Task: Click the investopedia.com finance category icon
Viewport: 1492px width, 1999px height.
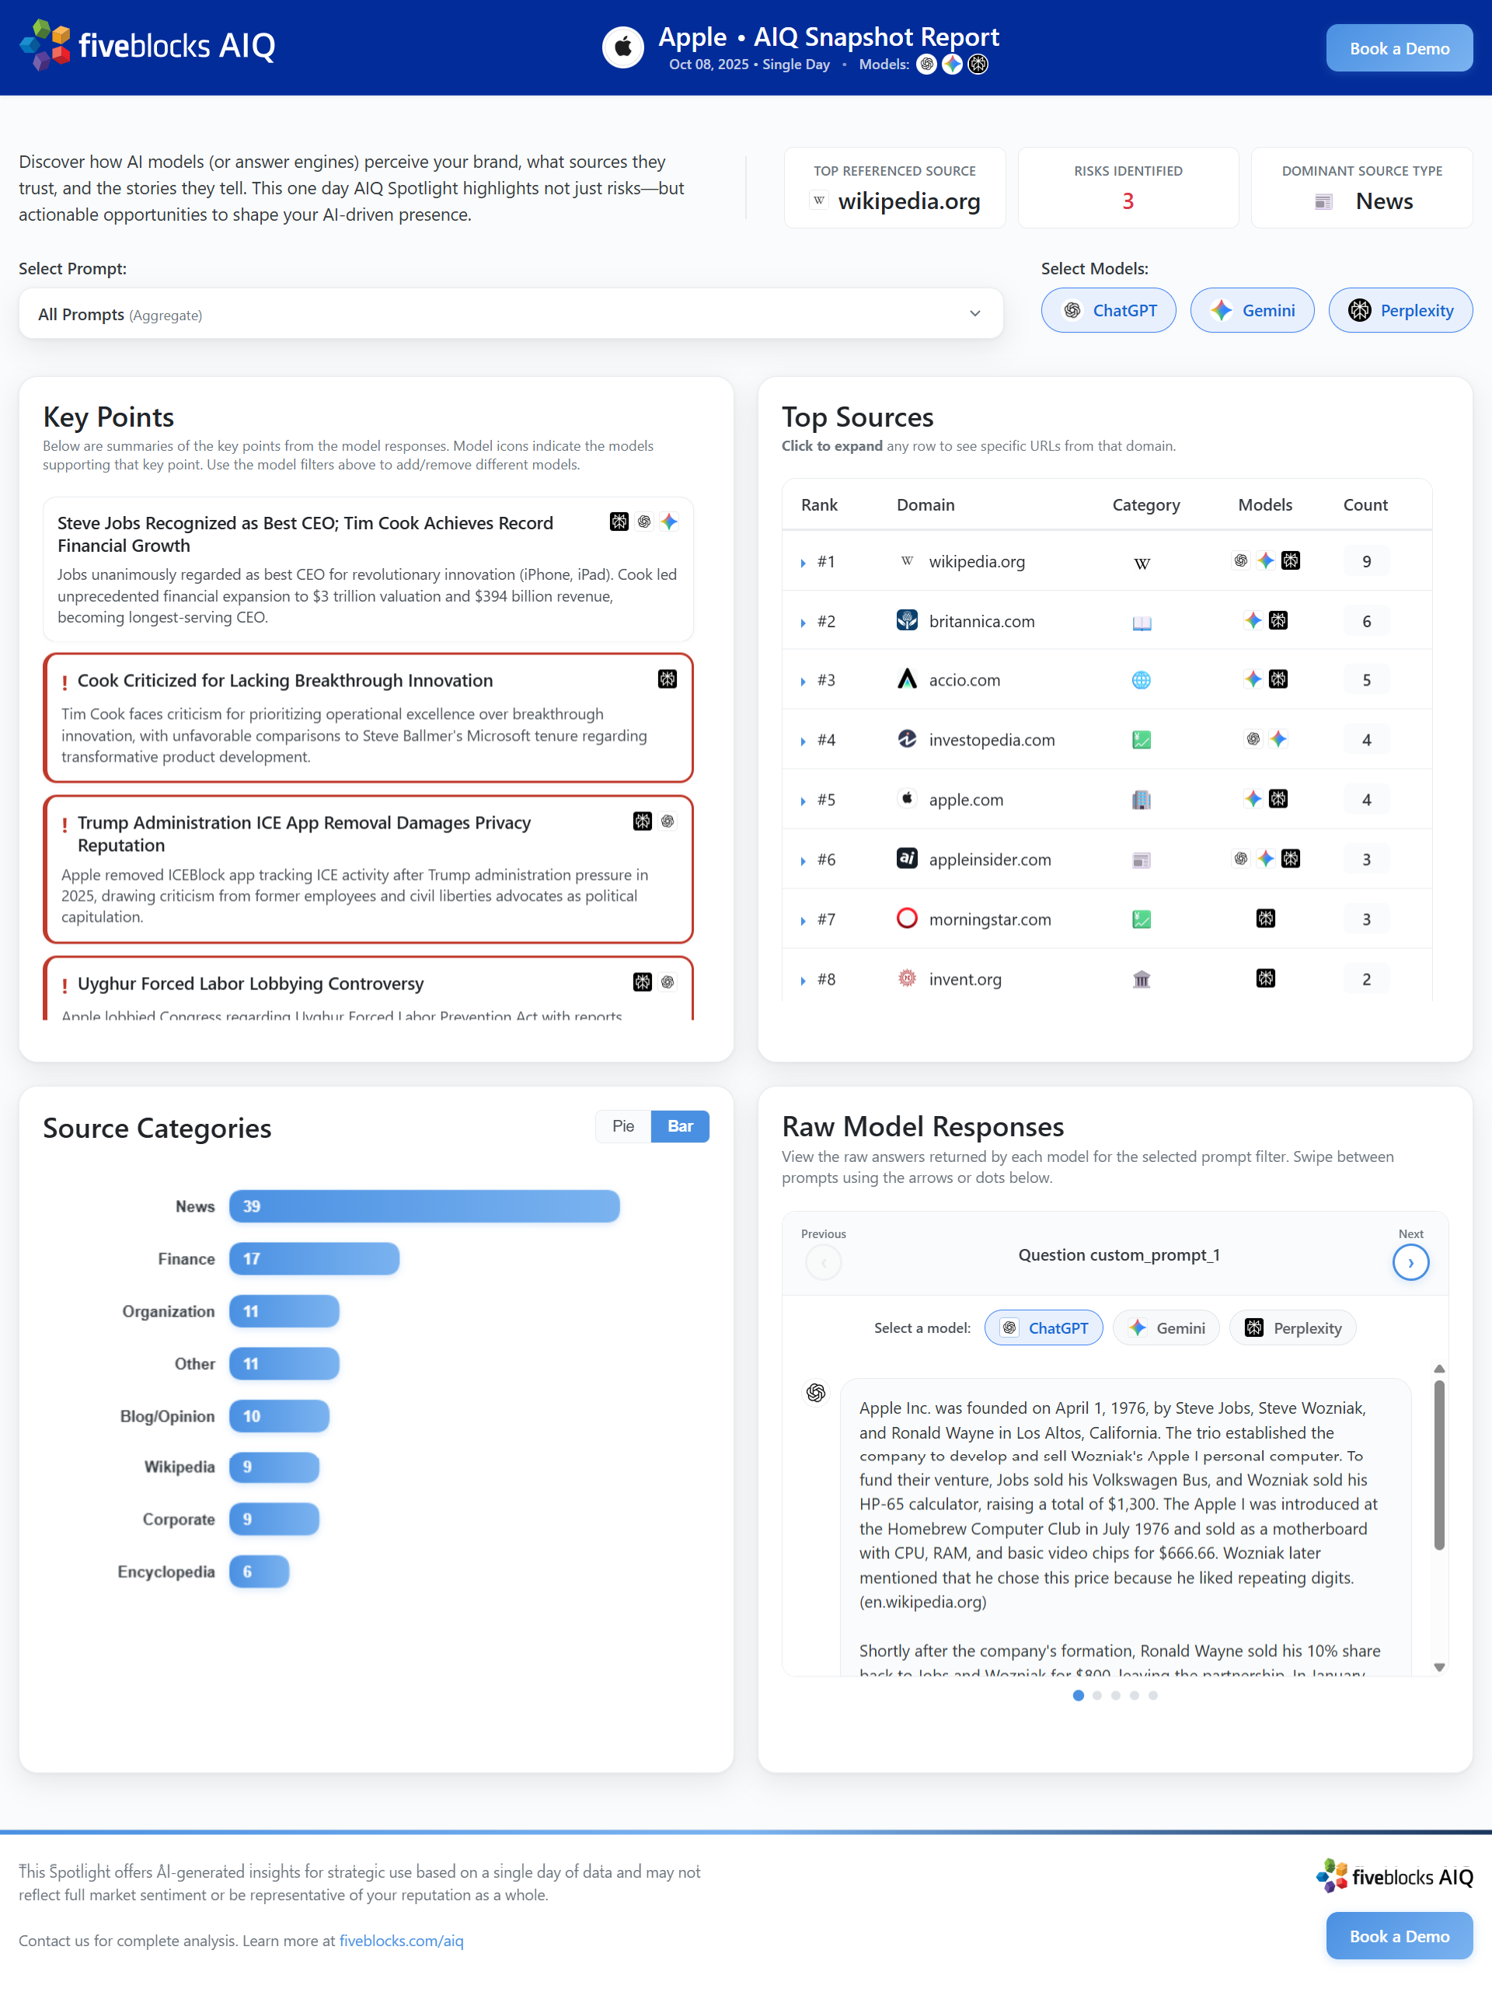Action: (x=1141, y=740)
